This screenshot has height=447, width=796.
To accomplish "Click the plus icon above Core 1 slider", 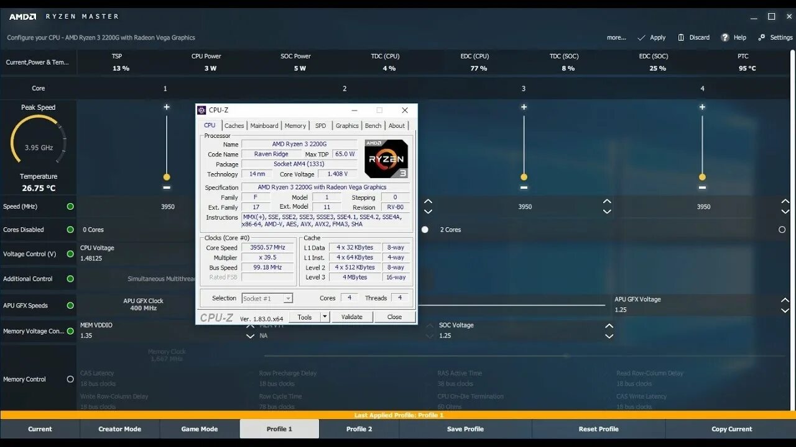I will pos(167,107).
